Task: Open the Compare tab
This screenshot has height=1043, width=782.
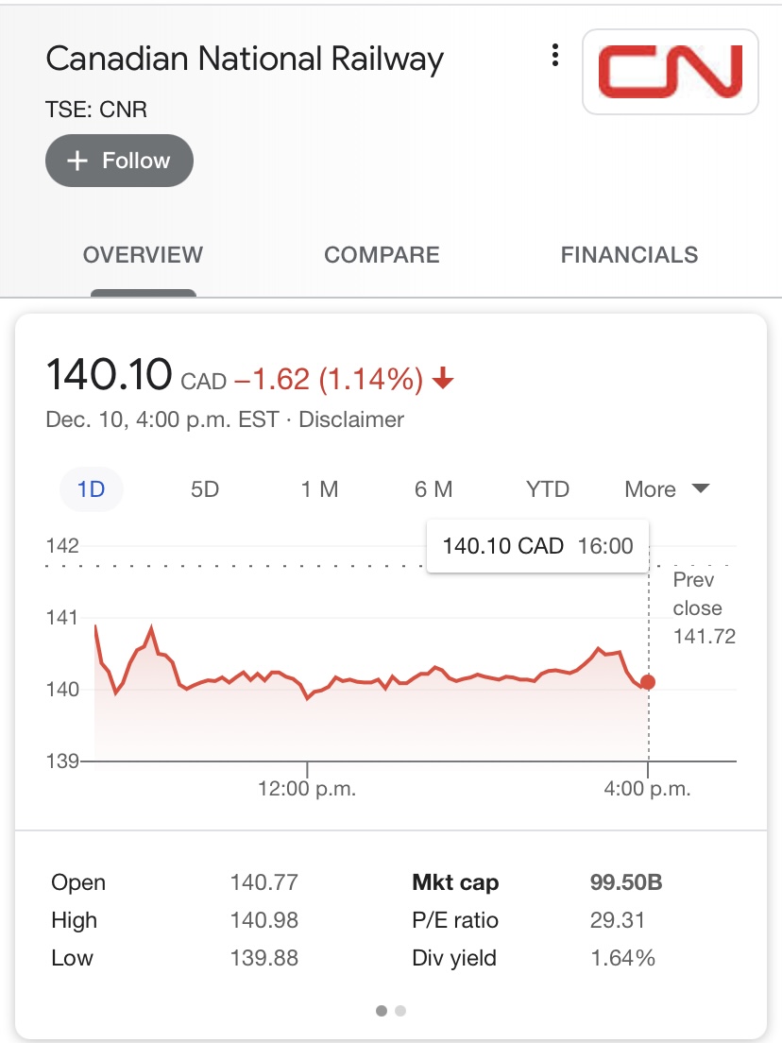Action: click(382, 255)
